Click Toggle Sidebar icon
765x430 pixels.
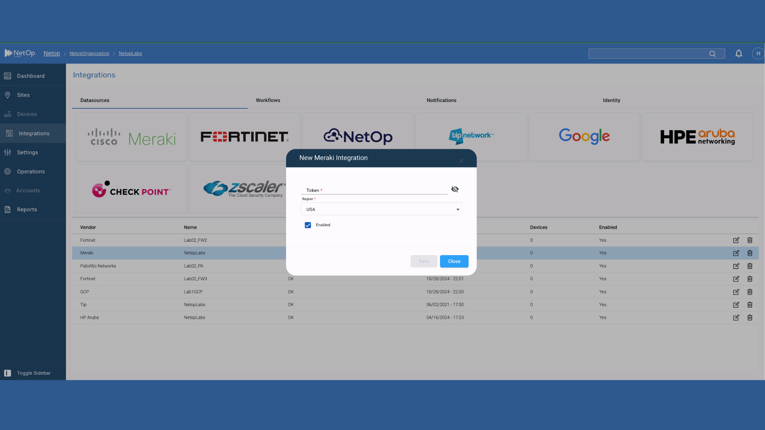coord(8,373)
